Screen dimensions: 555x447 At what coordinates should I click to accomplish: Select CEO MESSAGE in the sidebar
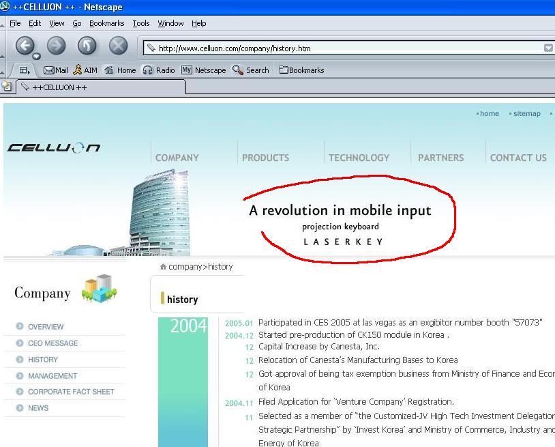click(52, 343)
